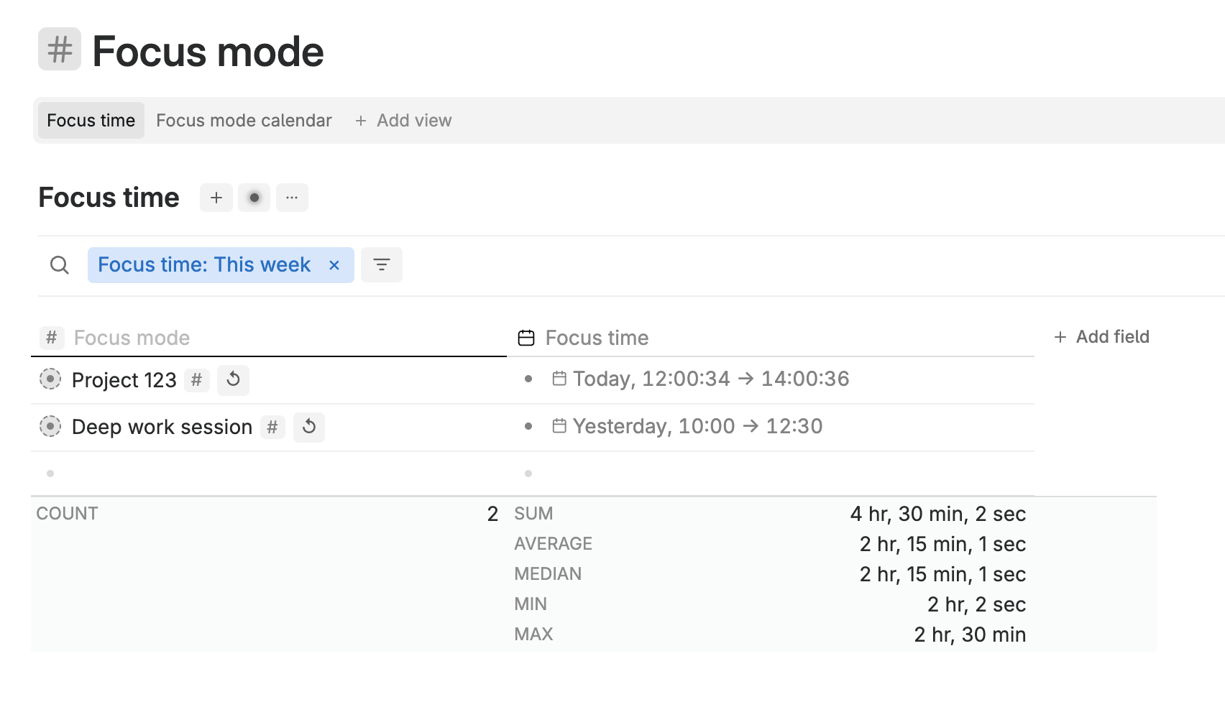Open the Focus mode calendar tab
The width and height of the screenshot is (1225, 720).
point(244,121)
